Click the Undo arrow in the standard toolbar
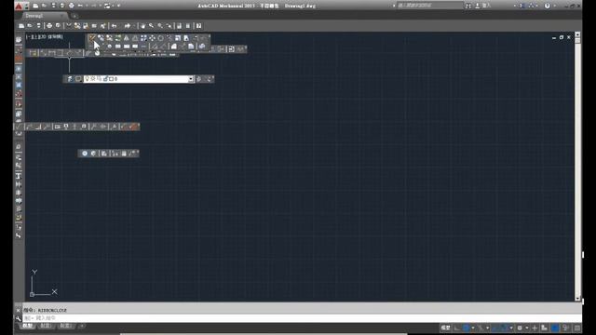The width and height of the screenshot is (596, 335). [x=114, y=26]
